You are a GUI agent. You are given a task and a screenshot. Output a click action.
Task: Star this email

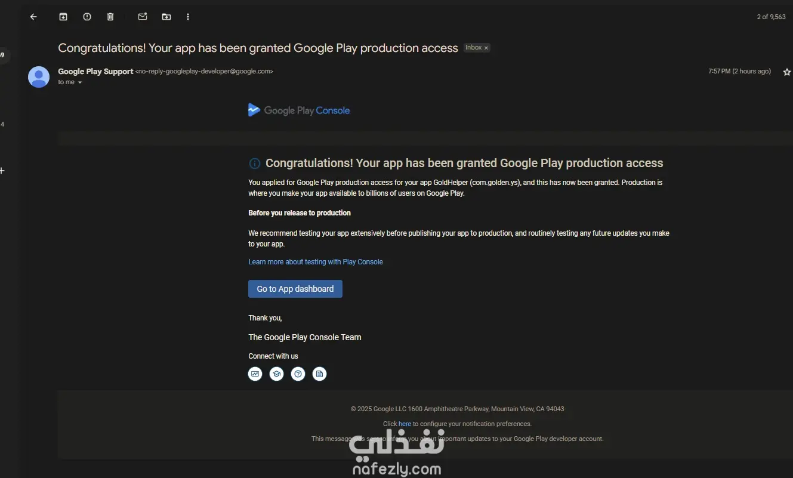pyautogui.click(x=786, y=72)
